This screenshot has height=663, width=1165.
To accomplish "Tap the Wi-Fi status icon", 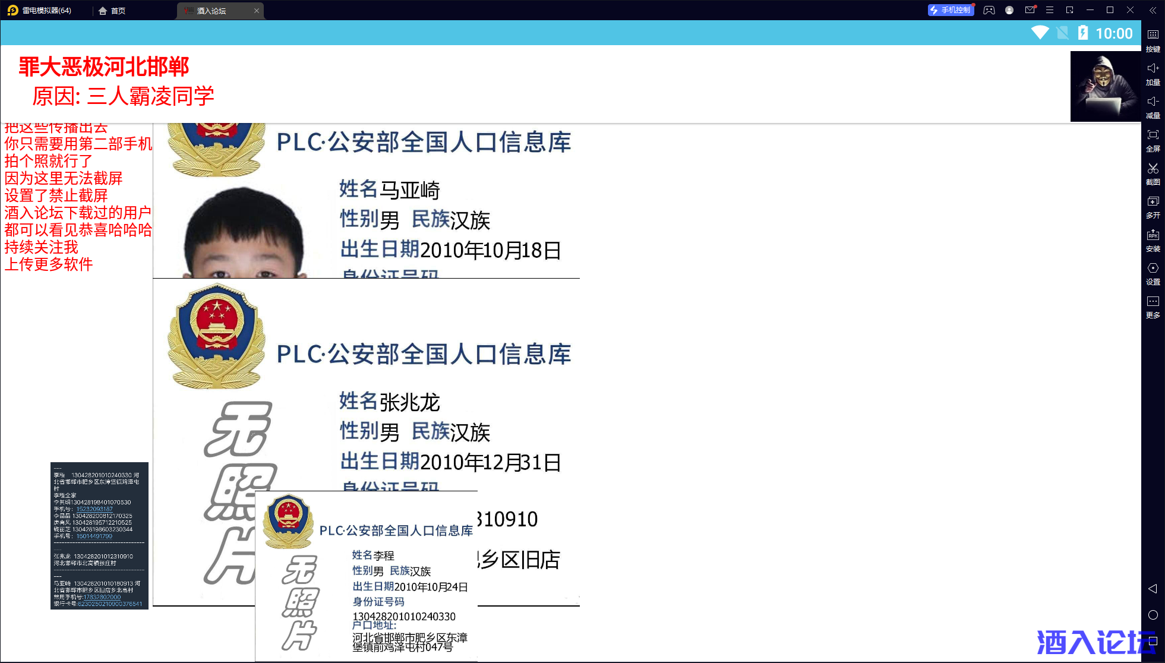I will pos(1040,33).
